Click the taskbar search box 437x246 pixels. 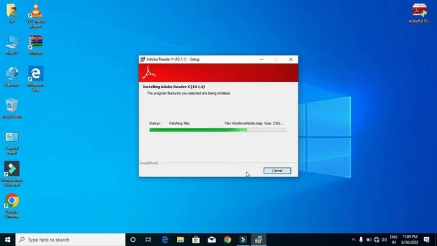coord(70,240)
